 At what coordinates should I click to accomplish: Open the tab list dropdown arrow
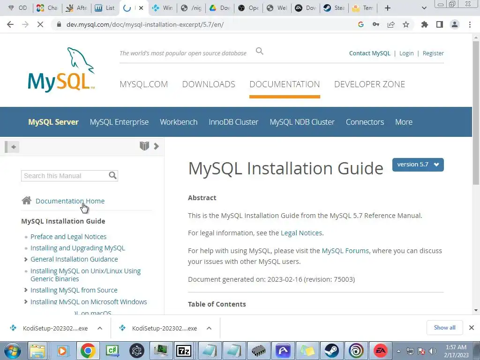coord(424,8)
